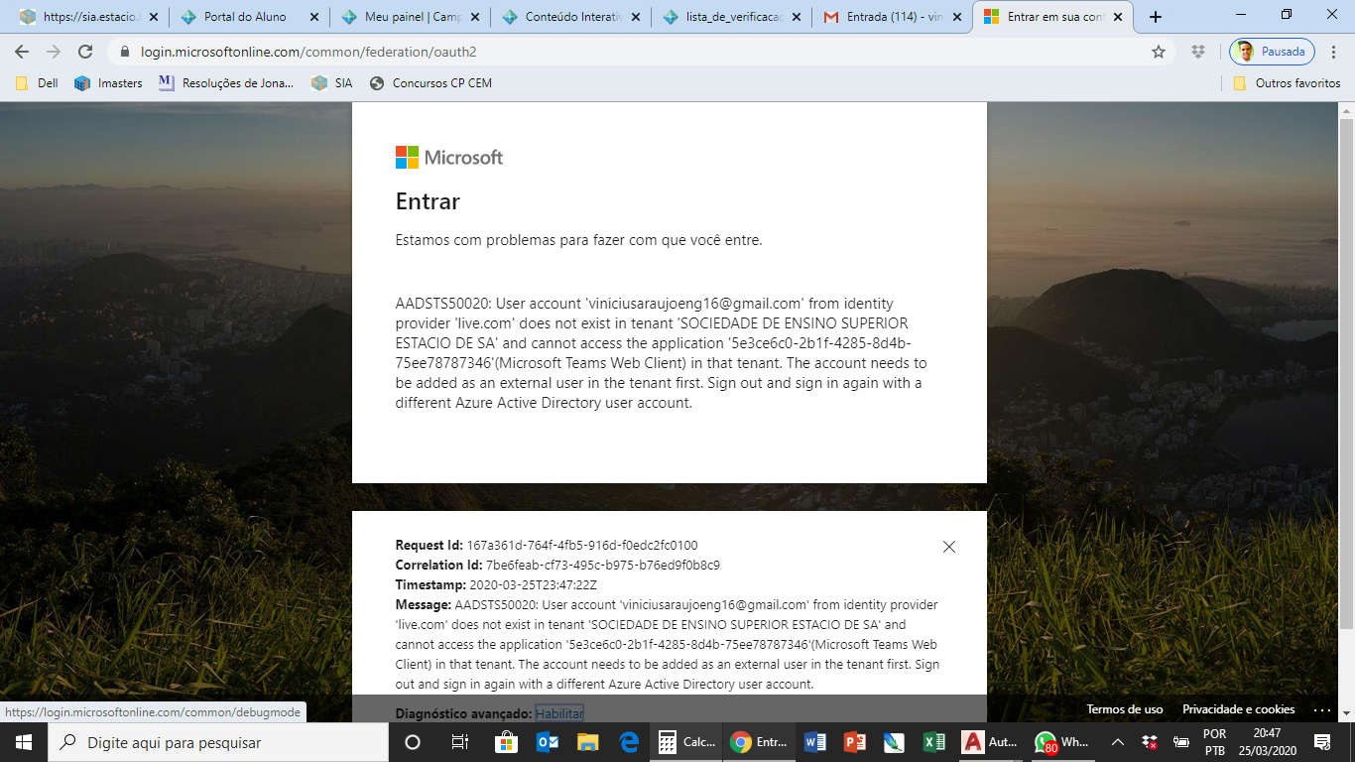Open Resoluções de Jona... bookmark
The width and height of the screenshot is (1355, 762).
coord(227,83)
